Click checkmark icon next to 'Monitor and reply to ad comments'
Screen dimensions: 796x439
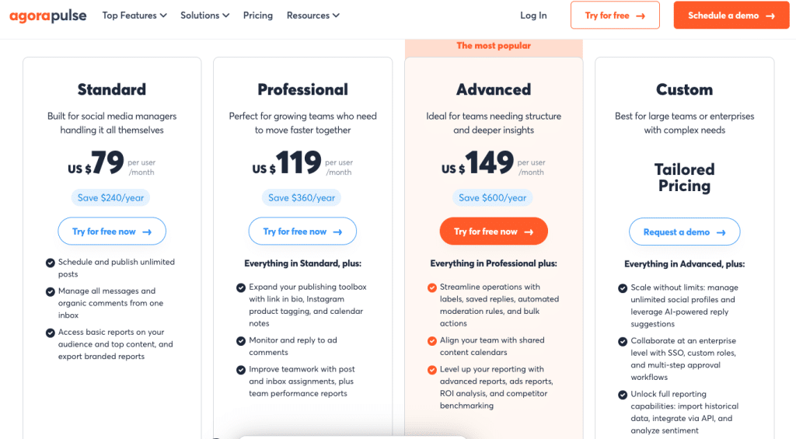click(x=241, y=341)
